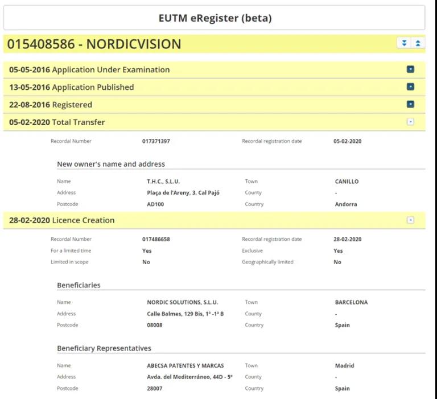Viewport: 437px width, 399px height.
Task: Click the New owner's name and address heading
Action: (x=111, y=164)
